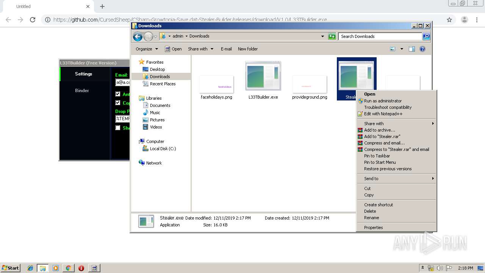Screen dimensions: 485x273
Task: Open the views dropdown arrow
Action: pos(402,49)
